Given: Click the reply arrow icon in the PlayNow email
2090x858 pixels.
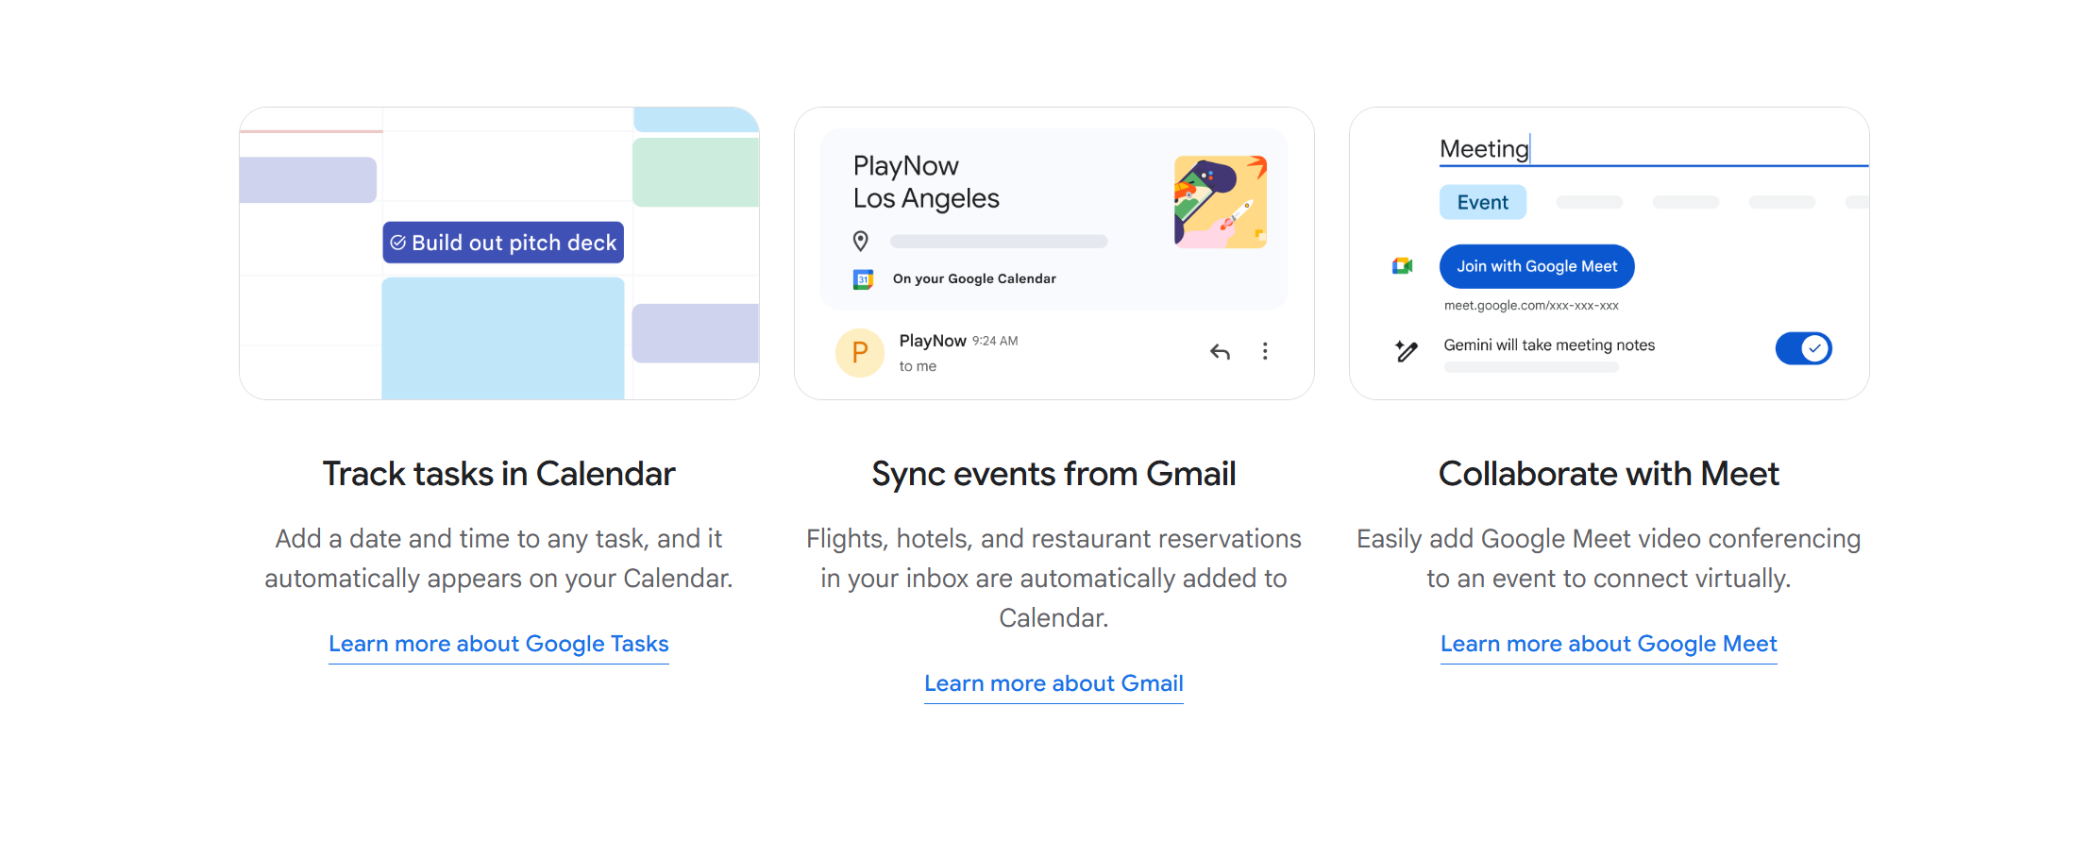Looking at the screenshot, I should (x=1220, y=352).
